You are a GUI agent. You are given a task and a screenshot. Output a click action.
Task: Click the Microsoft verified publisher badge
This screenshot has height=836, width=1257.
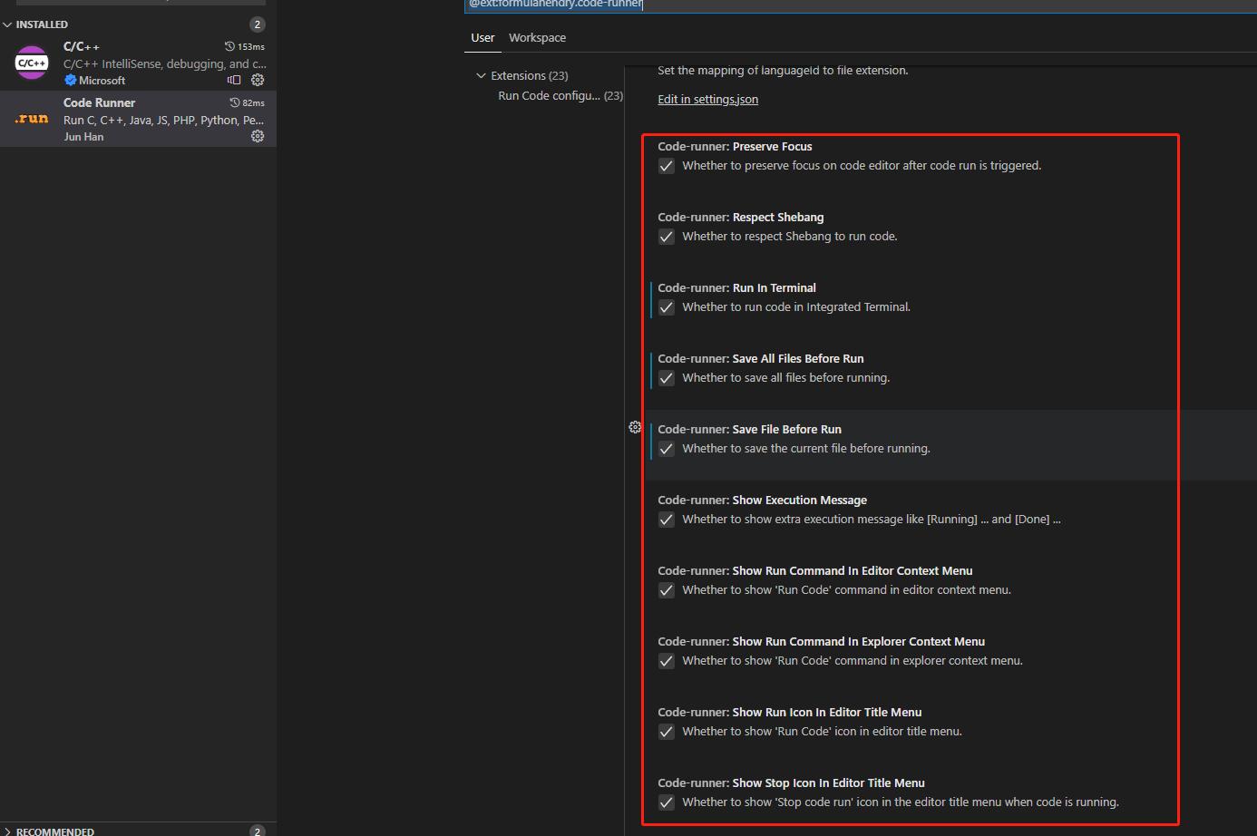tap(71, 80)
